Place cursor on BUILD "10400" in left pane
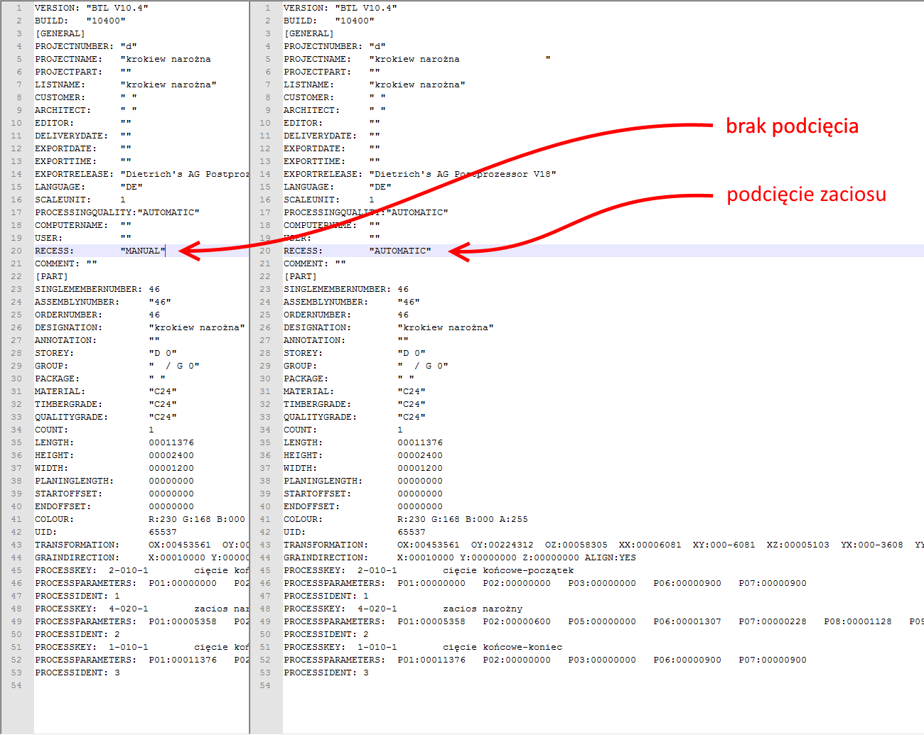Image resolution: width=924 pixels, height=735 pixels. coord(106,21)
